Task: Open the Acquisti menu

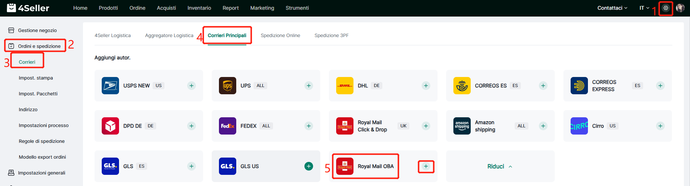Action: [x=166, y=8]
